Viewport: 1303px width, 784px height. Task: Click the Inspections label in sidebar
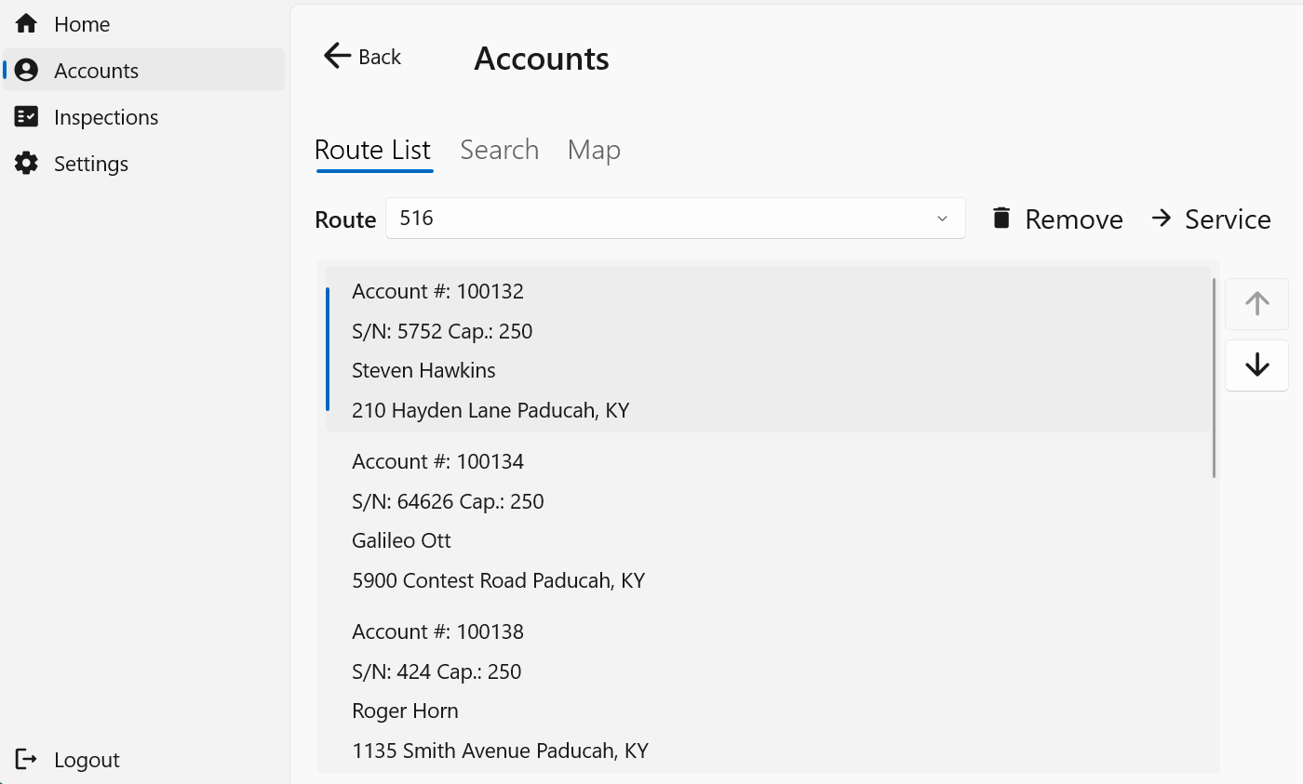pyautogui.click(x=106, y=117)
